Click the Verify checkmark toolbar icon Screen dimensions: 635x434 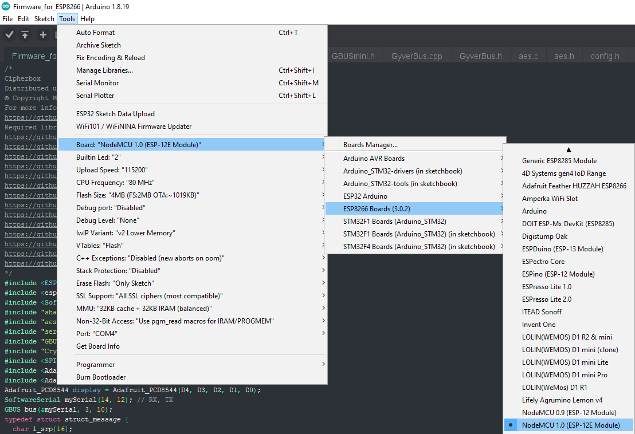10,35
